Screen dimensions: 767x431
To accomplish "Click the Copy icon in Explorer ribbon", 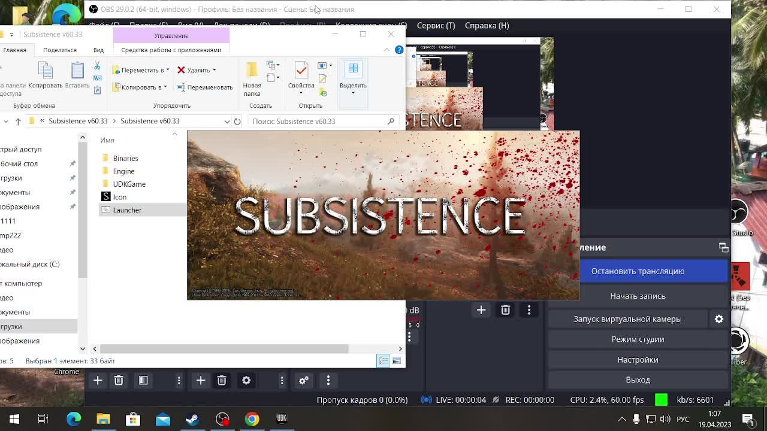I will (x=46, y=75).
